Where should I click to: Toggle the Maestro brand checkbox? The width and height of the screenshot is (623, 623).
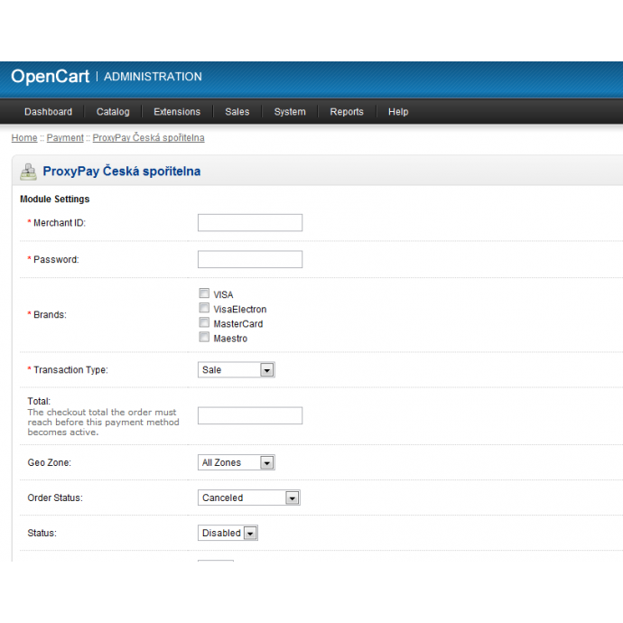[204, 337]
